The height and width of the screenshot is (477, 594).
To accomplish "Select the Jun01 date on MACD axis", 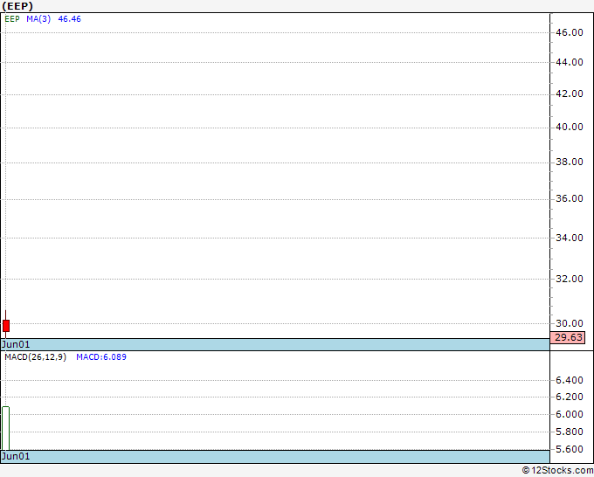I will [16, 456].
